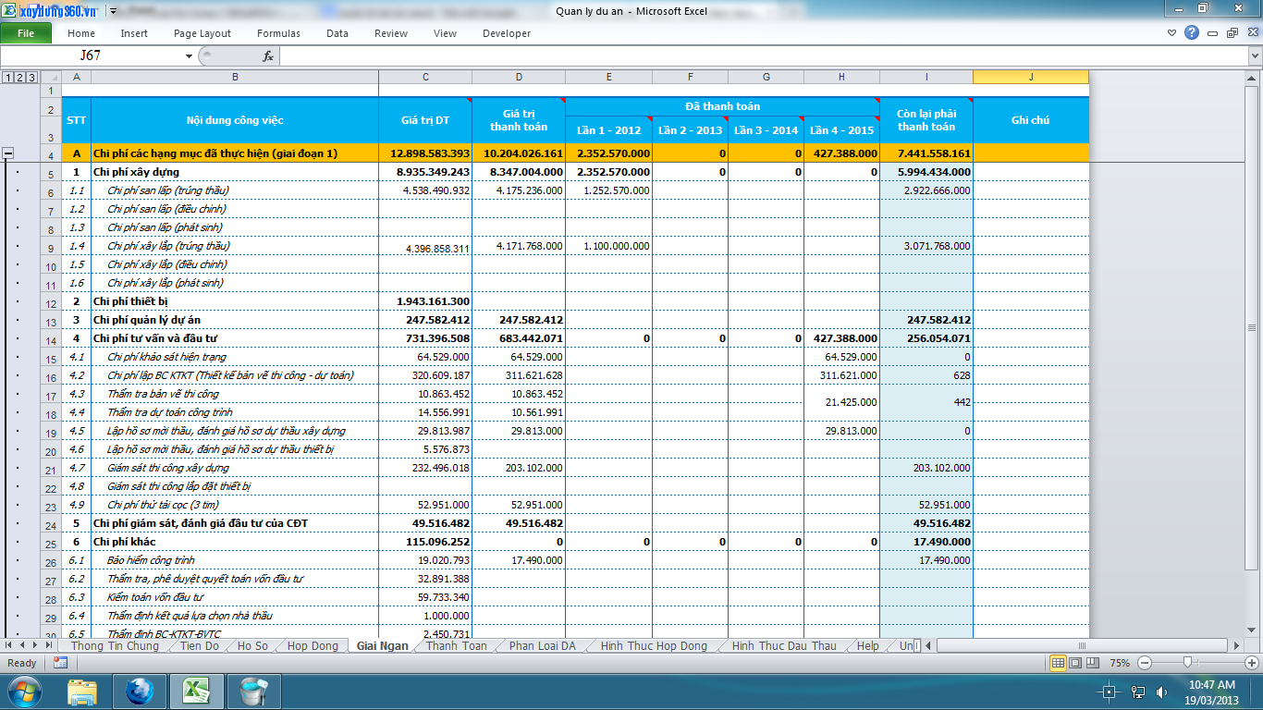Go to last sheet tab arrow
This screenshot has height=710, width=1263.
point(51,645)
